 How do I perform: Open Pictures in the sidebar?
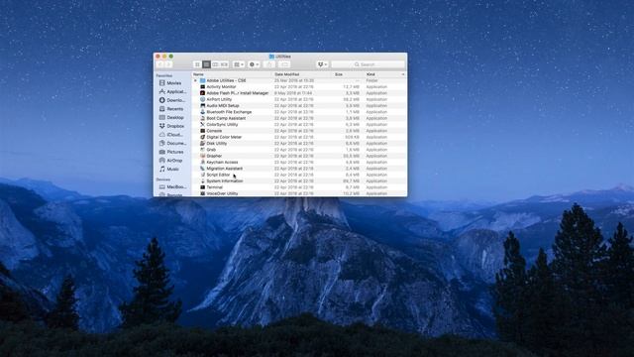pos(171,152)
